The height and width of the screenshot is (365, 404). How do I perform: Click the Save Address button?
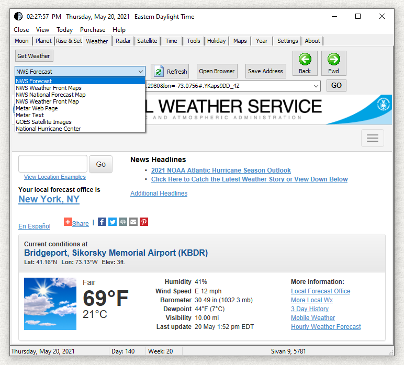[x=266, y=71]
